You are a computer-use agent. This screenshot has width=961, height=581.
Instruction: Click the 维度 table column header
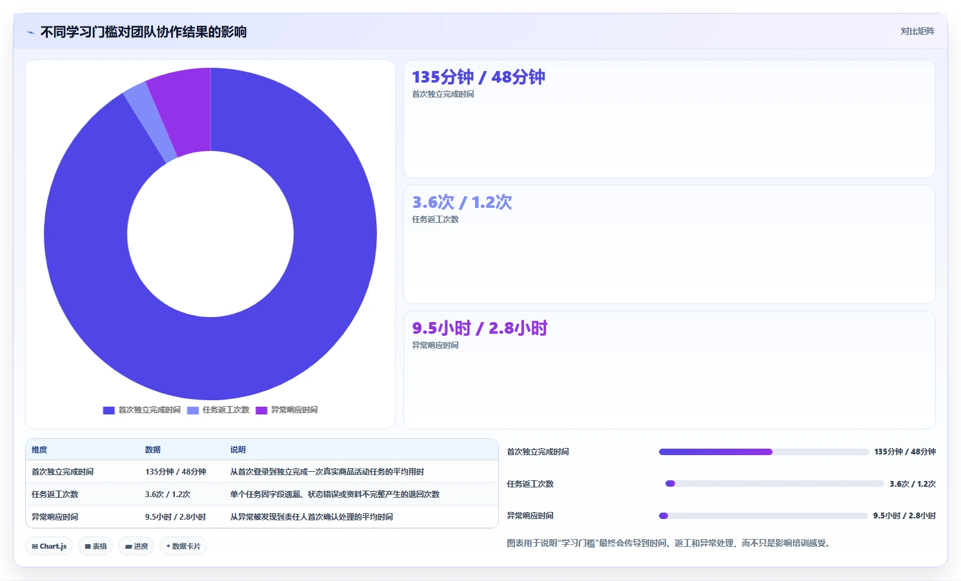(39, 450)
